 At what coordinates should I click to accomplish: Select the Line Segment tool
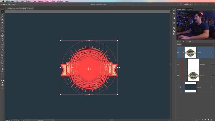pos(2,28)
